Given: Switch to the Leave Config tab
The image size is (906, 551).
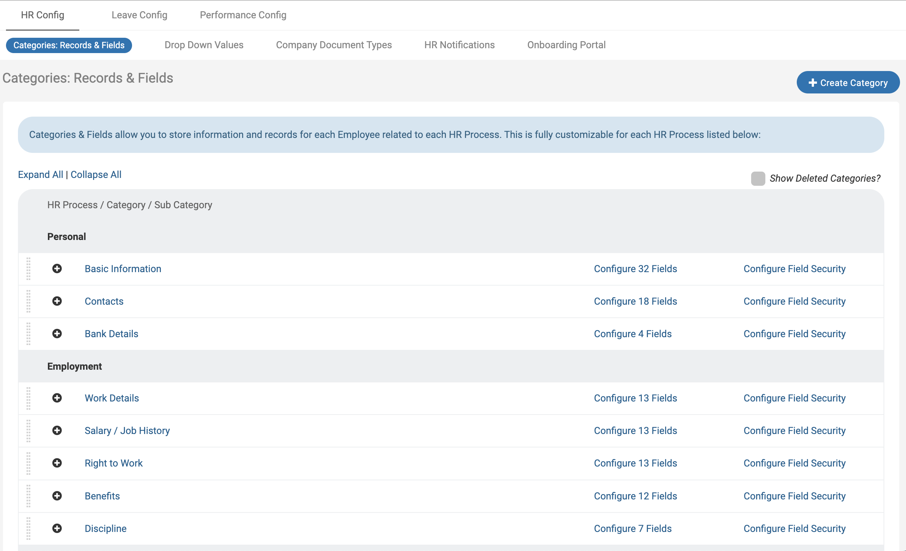Looking at the screenshot, I should pyautogui.click(x=139, y=15).
